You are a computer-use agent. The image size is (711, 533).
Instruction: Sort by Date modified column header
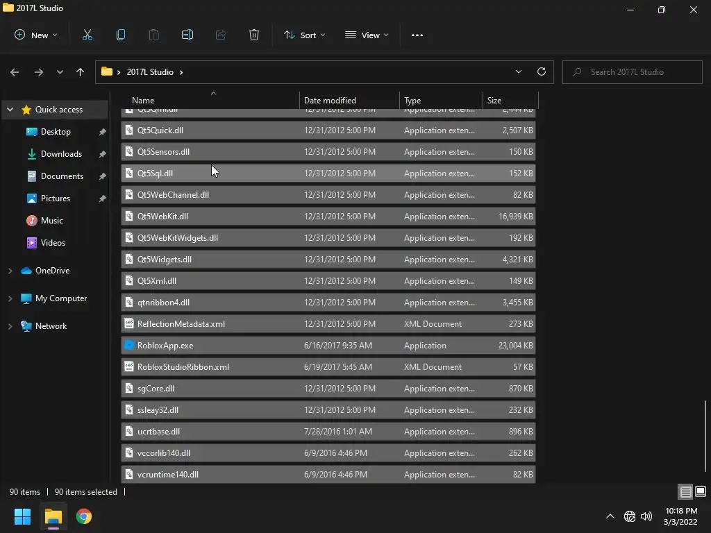349,100
